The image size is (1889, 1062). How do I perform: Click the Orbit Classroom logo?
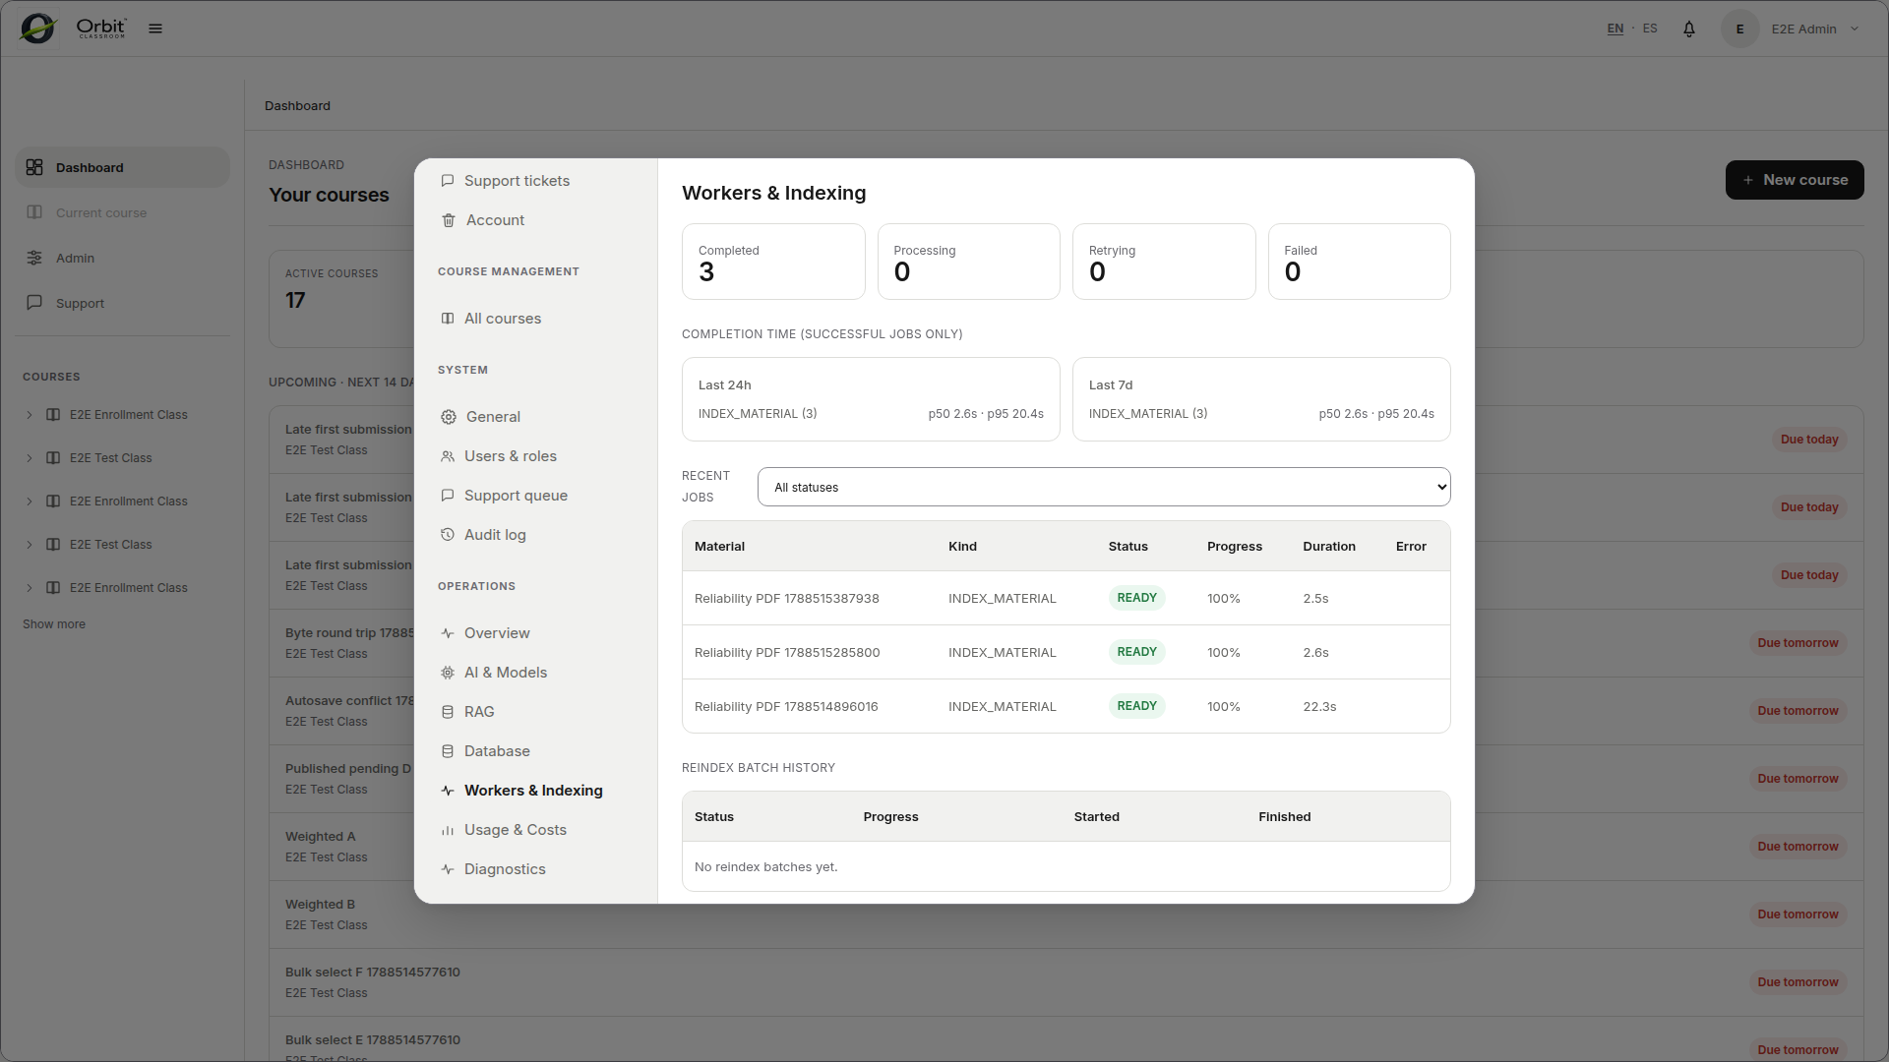pyautogui.click(x=74, y=29)
